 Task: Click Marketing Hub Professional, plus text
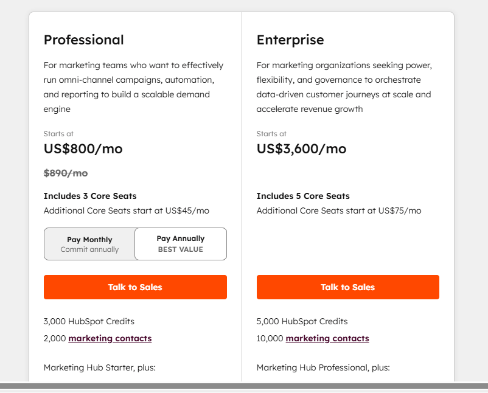tap(323, 367)
